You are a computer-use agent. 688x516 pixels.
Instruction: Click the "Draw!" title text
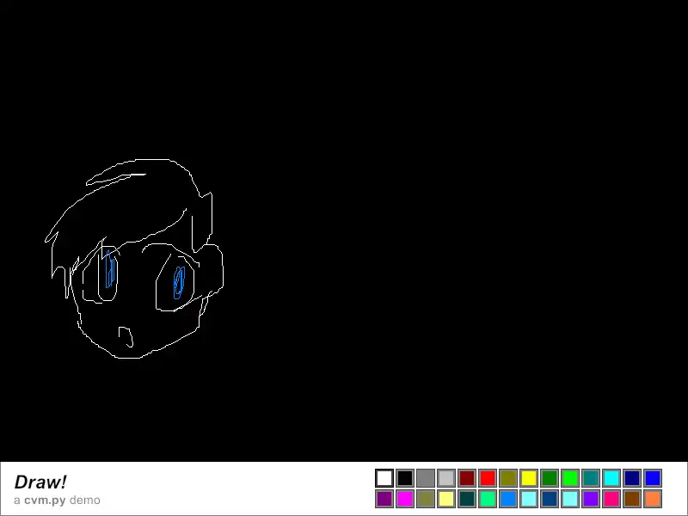[x=40, y=482]
